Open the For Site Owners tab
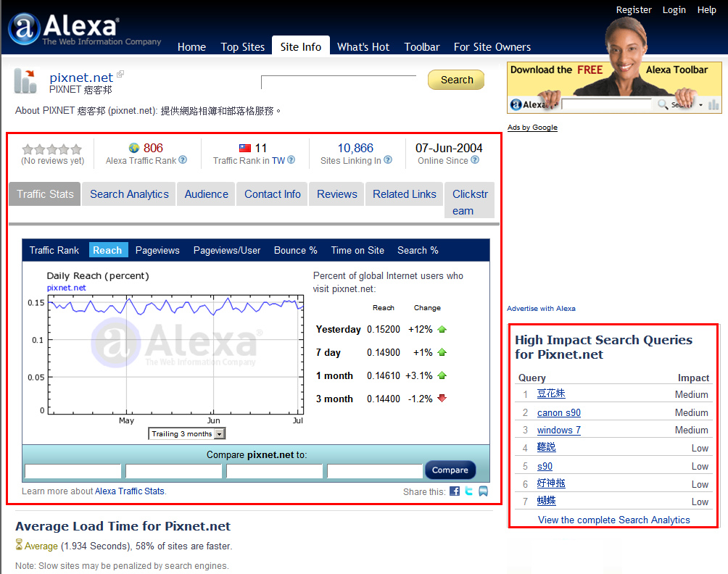The height and width of the screenshot is (574, 728). point(492,47)
